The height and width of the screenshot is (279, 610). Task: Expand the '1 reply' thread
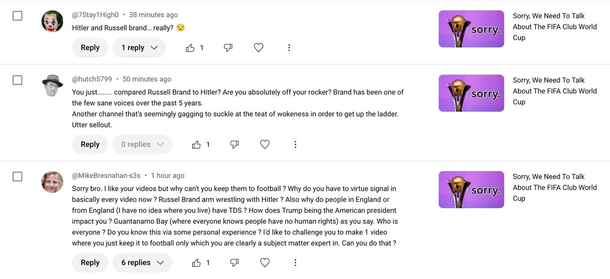140,48
